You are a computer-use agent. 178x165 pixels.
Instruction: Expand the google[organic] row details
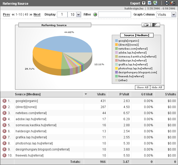[x=4, y=101]
